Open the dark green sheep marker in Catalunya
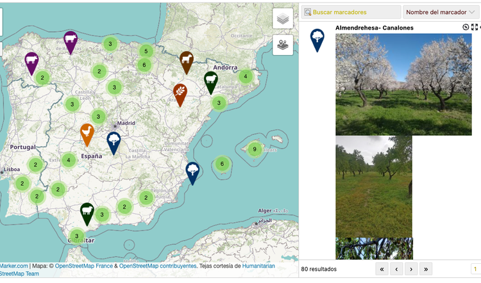 coord(211,83)
